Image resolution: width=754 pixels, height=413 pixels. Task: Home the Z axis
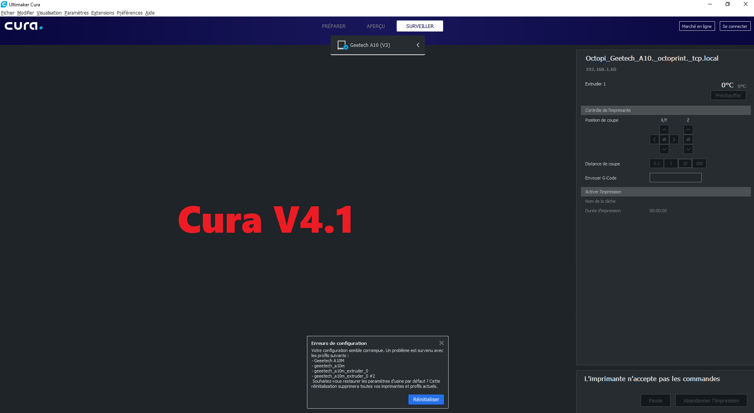pos(688,139)
